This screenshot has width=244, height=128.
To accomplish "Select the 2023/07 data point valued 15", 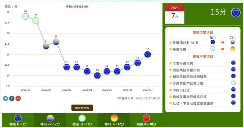I will point(147,54).
